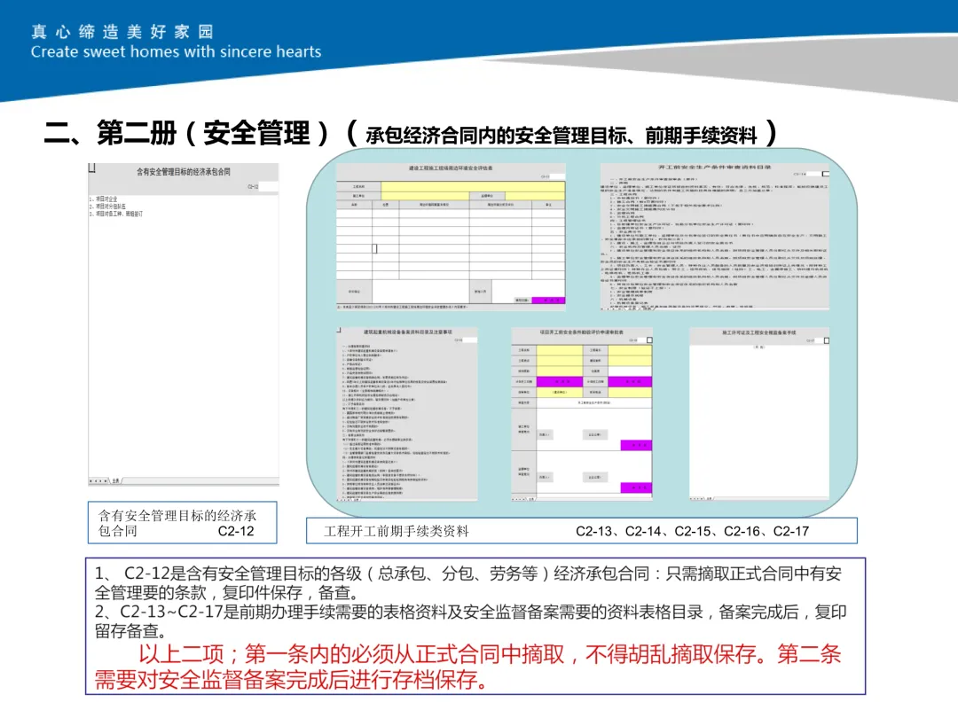Click the code list C2-13、C2-14、C2-15、C2-16、C2-17
Viewport: 958px width, 718px height.
click(692, 531)
